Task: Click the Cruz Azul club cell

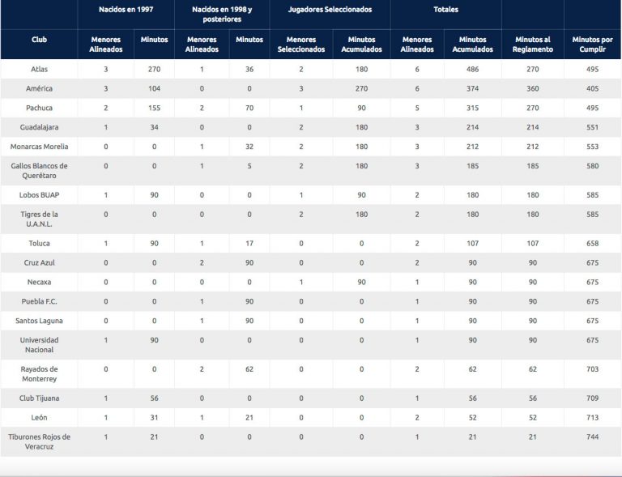Action: pyautogui.click(x=39, y=263)
